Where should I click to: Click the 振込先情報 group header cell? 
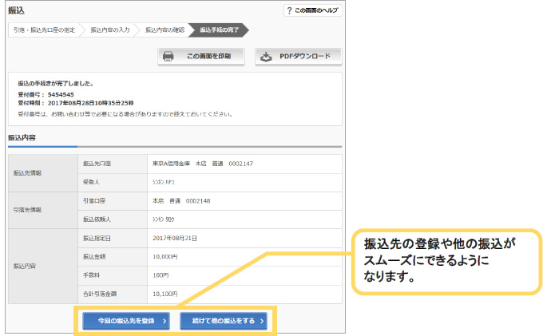(x=43, y=173)
